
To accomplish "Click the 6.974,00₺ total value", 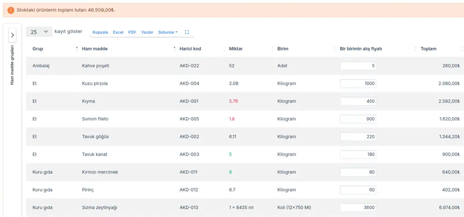I will click(x=449, y=208).
